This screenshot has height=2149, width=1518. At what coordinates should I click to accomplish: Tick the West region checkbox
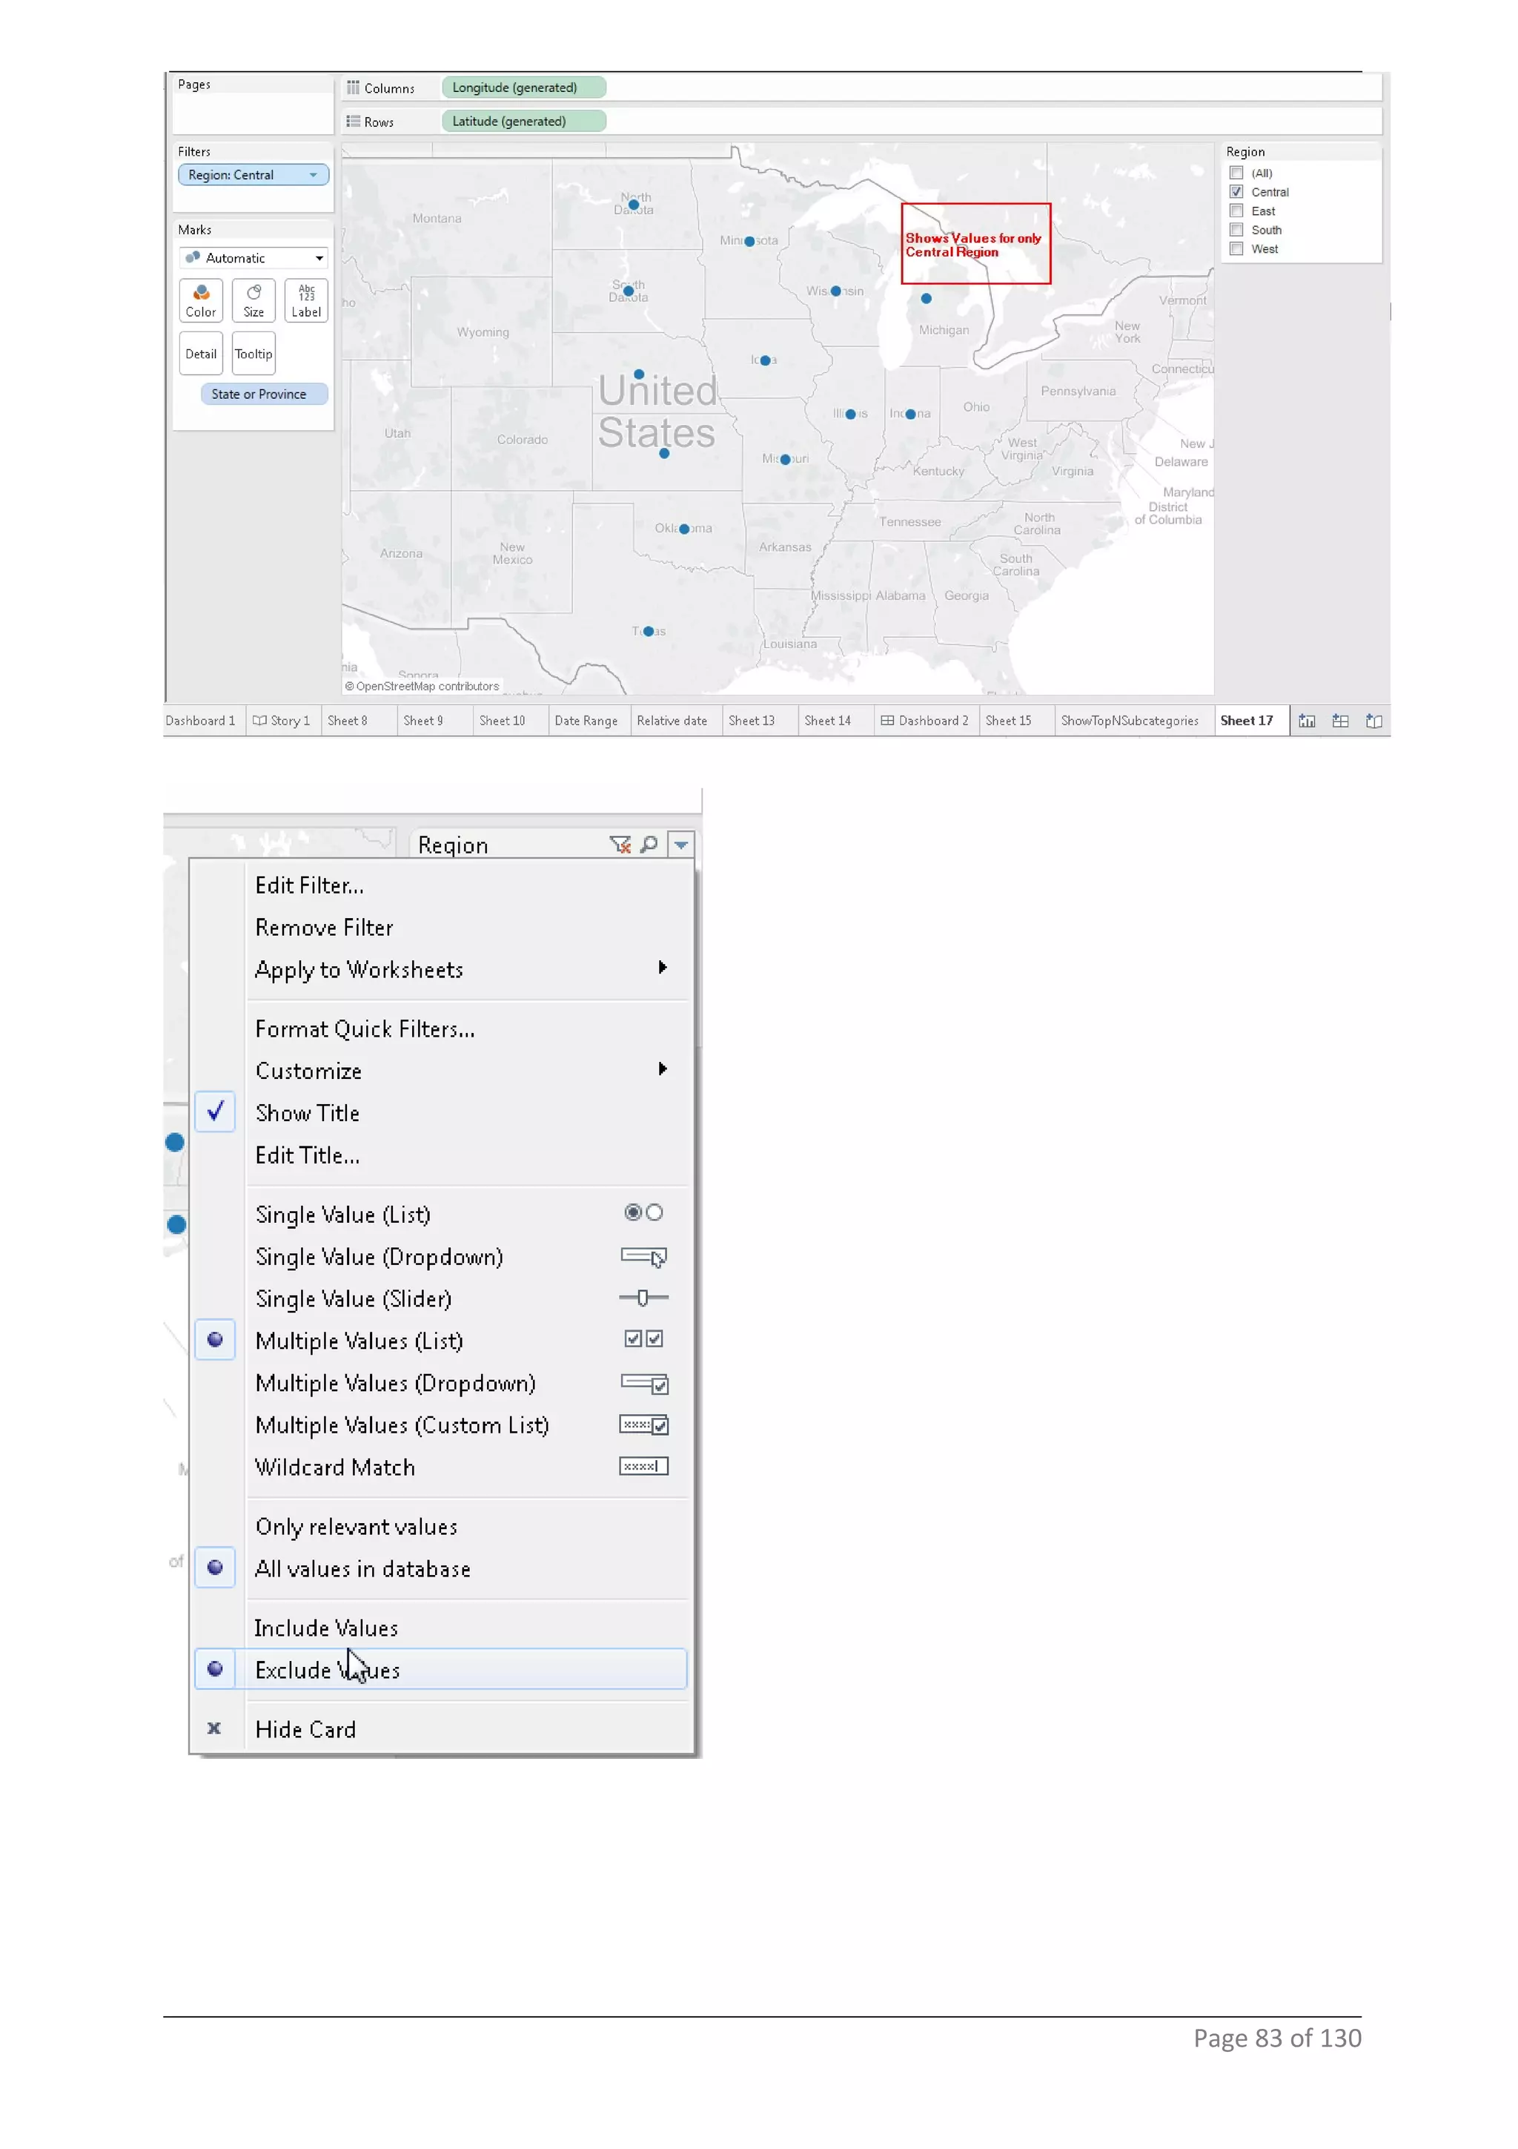[1236, 249]
